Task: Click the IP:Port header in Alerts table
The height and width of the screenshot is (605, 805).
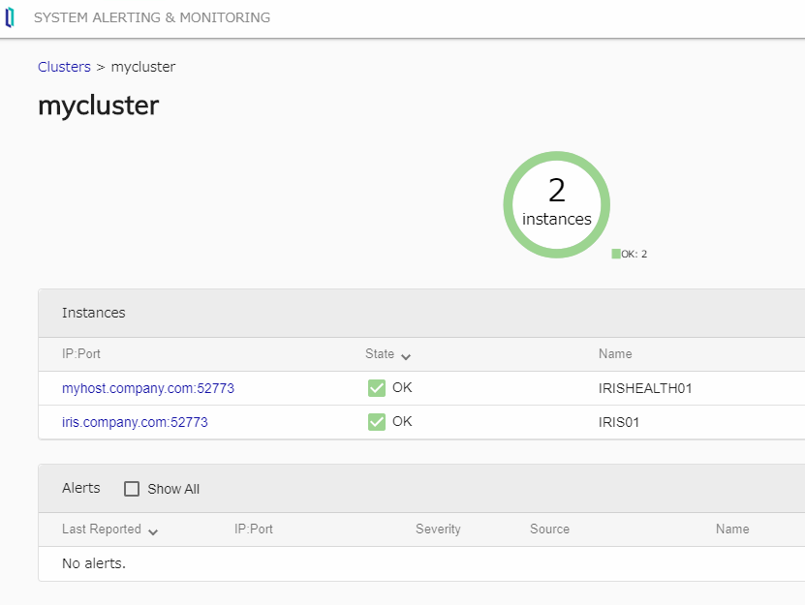Action: click(254, 529)
